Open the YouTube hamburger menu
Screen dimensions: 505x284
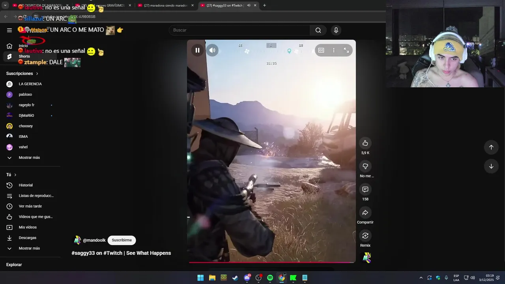(x=9, y=30)
